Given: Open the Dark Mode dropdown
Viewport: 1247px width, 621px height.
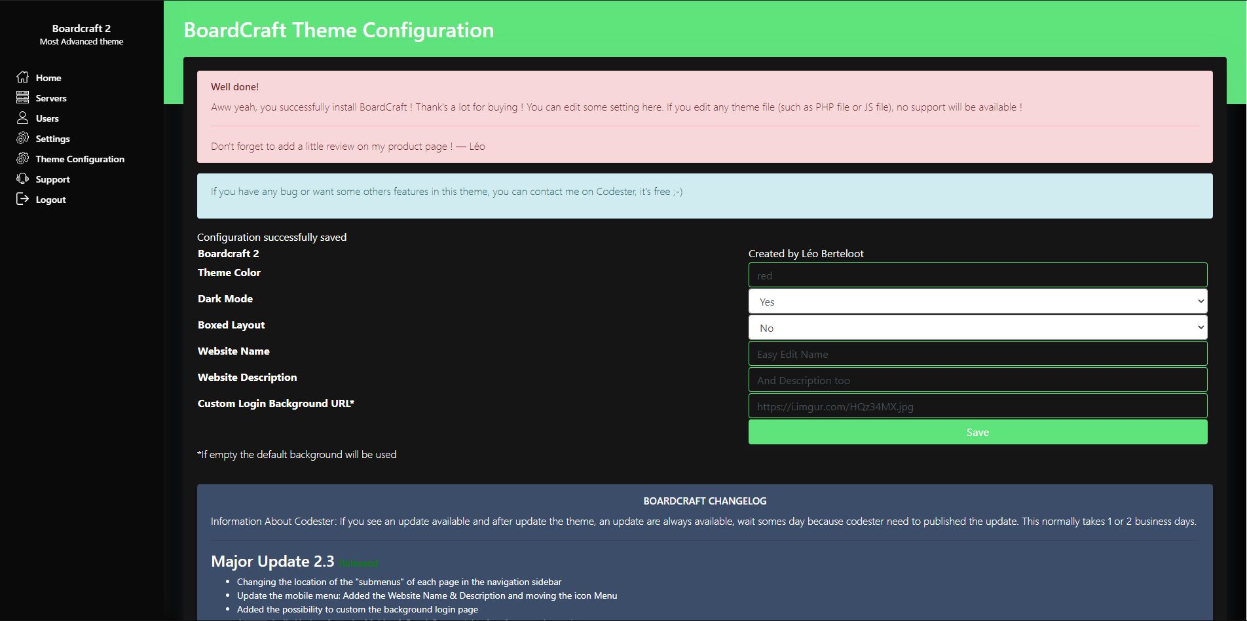Looking at the screenshot, I should [x=978, y=301].
